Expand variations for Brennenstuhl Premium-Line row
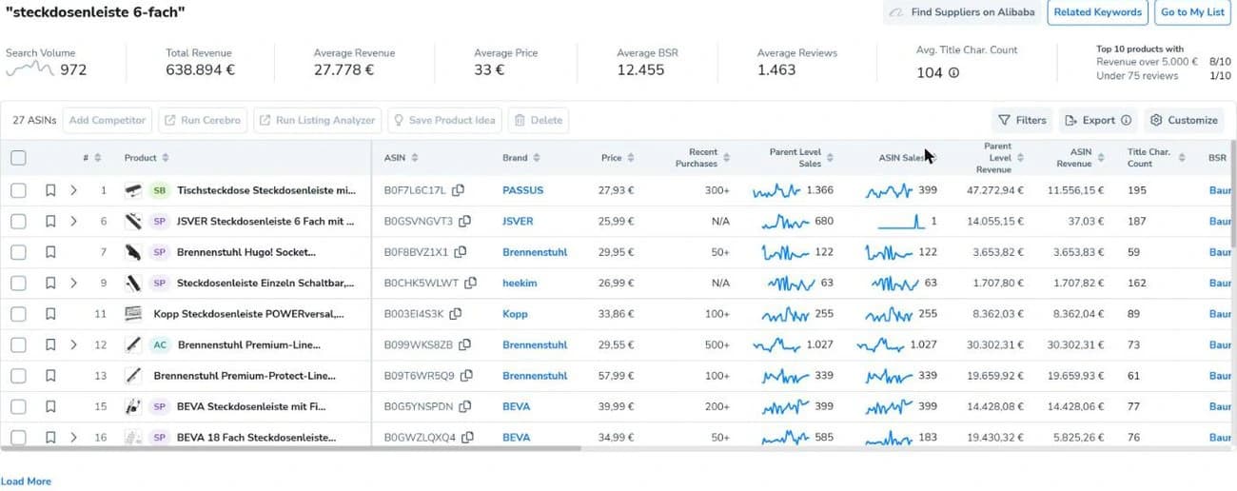 point(73,344)
